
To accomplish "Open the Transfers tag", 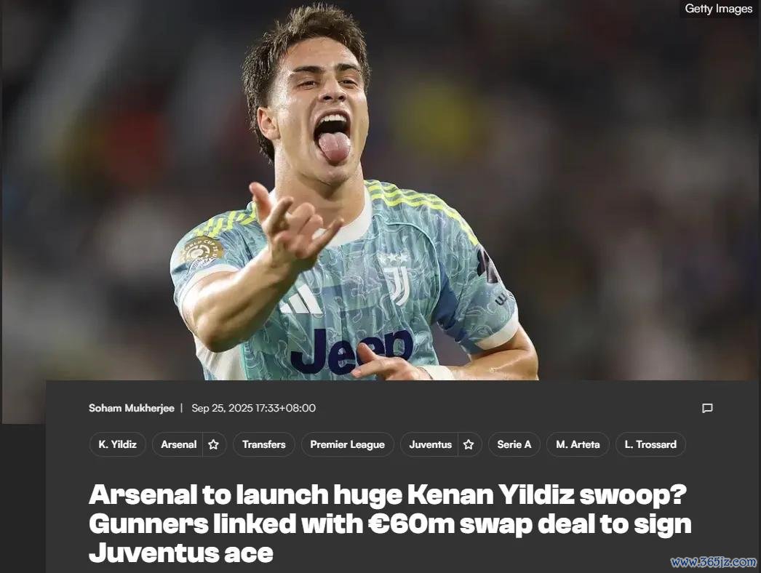I will 263,444.
